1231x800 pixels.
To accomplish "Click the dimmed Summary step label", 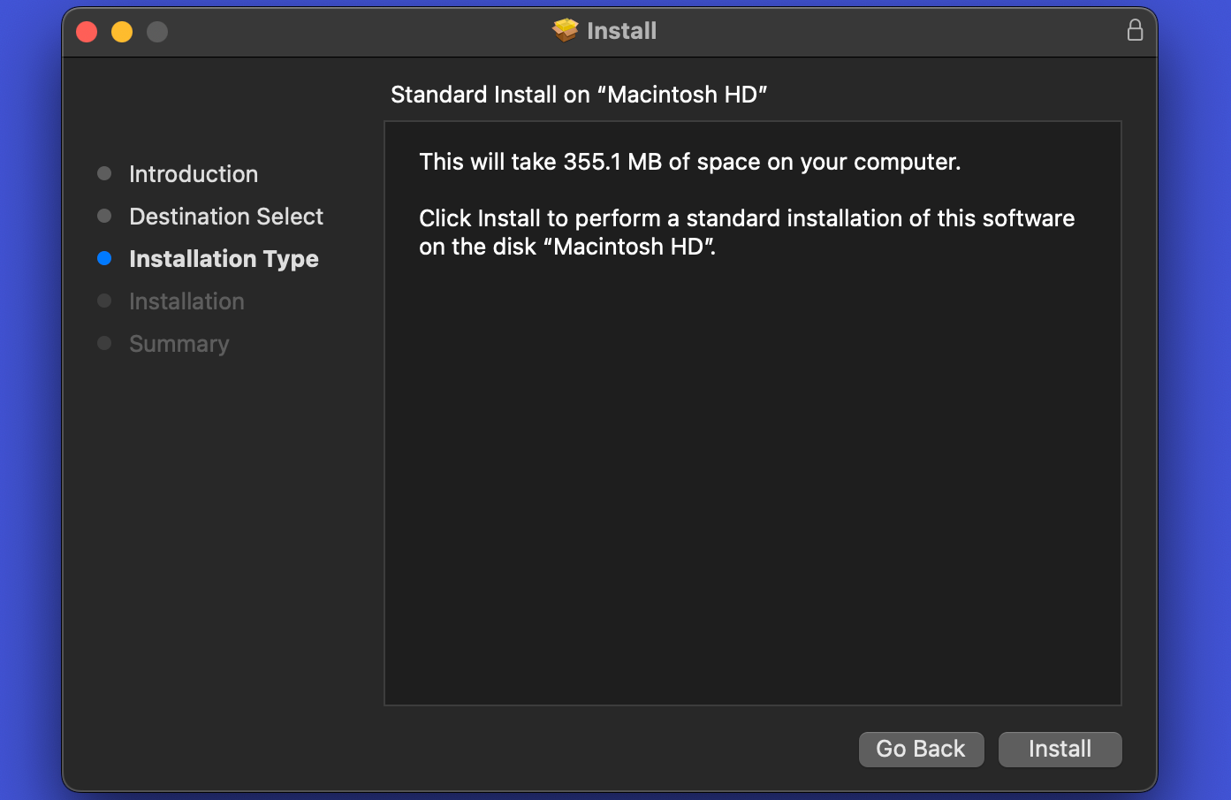I will [179, 344].
